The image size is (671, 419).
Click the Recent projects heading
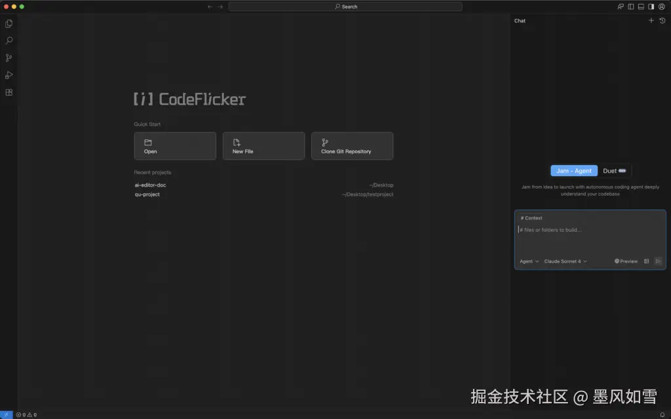tap(152, 173)
